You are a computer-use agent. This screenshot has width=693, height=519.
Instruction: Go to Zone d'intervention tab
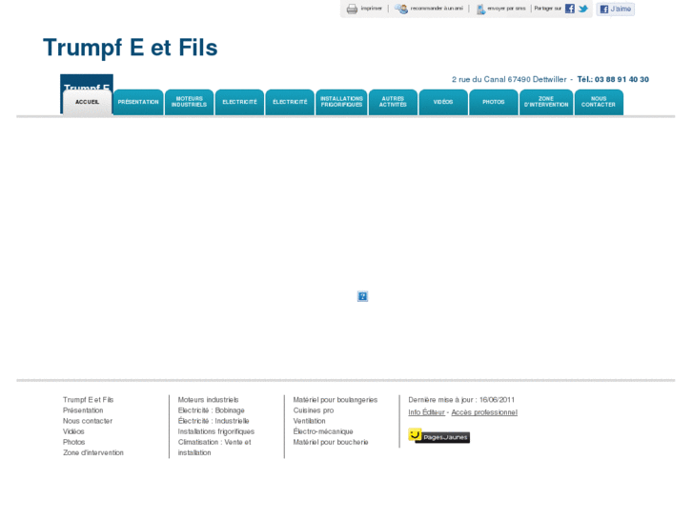[x=546, y=102]
